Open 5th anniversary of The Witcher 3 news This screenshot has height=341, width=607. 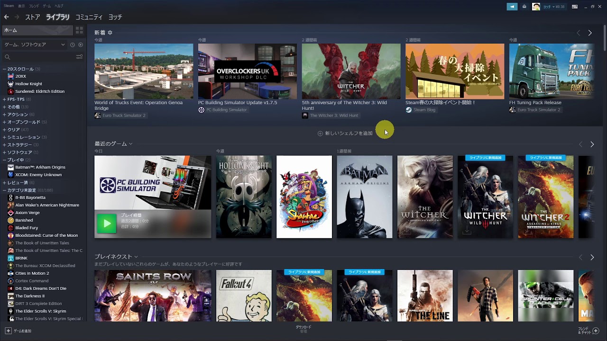[344, 105]
